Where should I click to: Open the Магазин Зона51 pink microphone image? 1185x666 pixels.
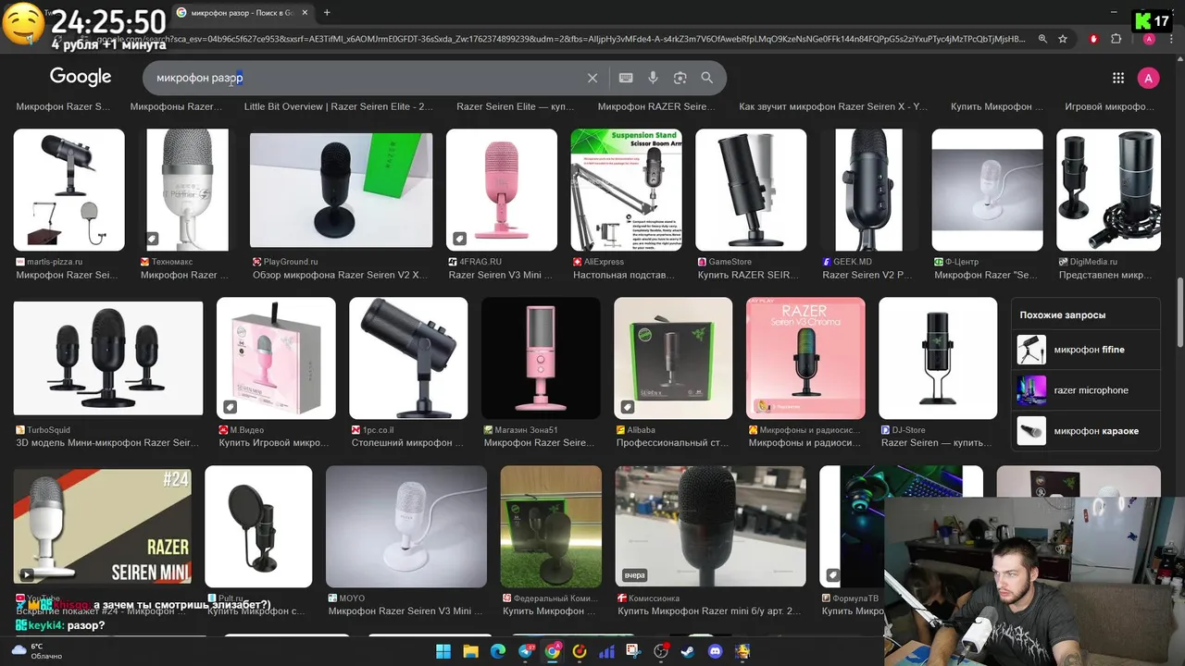541,358
